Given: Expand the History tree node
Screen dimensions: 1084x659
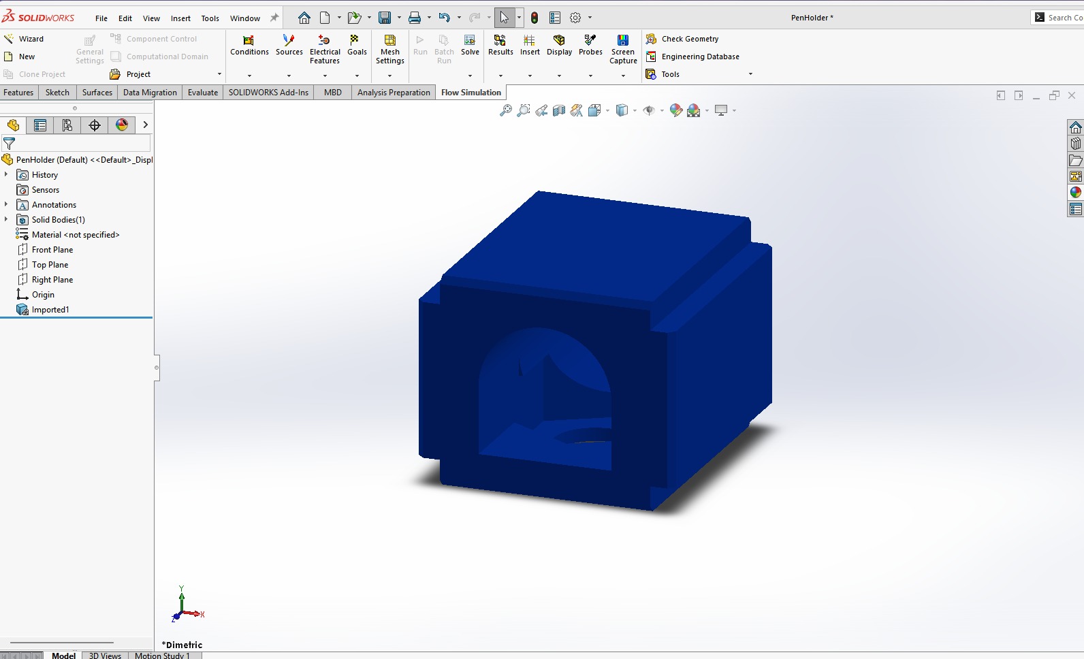Looking at the screenshot, I should point(6,174).
